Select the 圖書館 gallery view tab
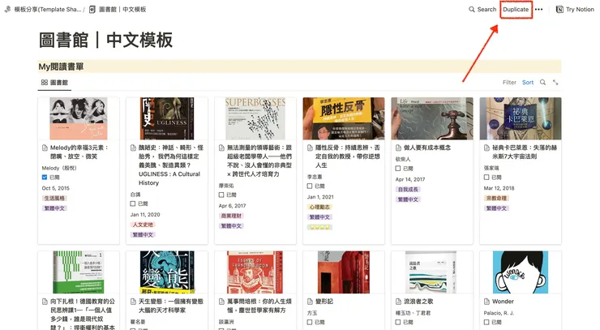 pos(54,83)
